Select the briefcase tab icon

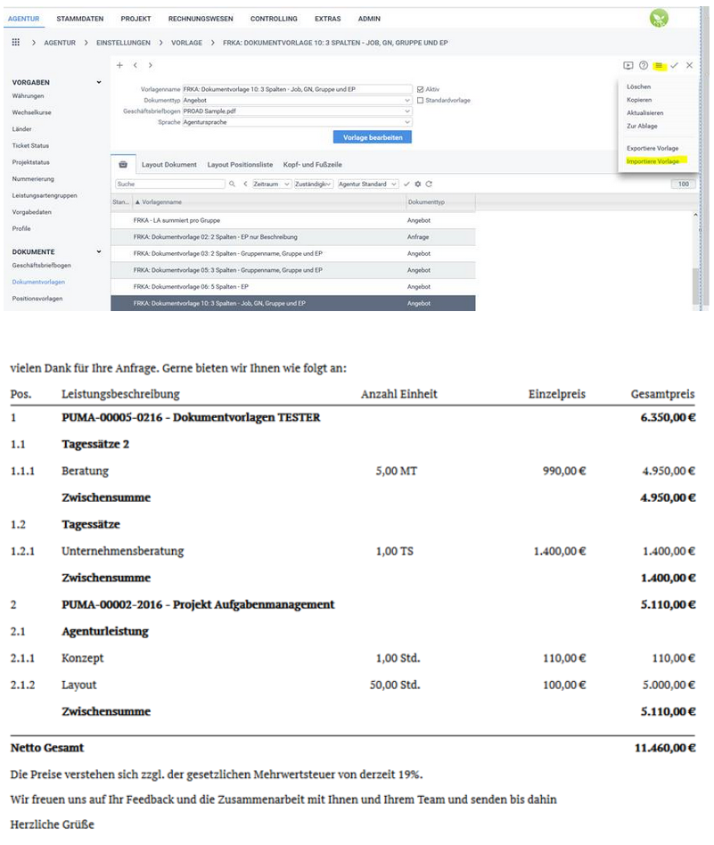123,164
